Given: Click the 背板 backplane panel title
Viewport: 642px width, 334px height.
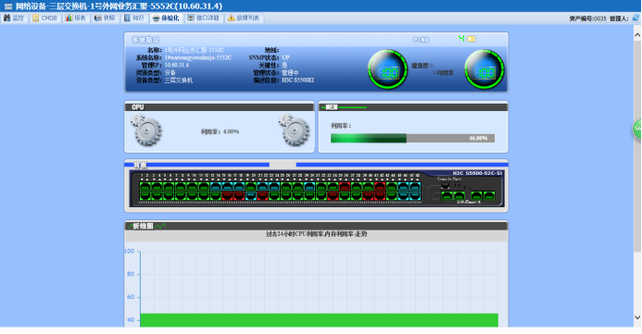Looking at the screenshot, I should pyautogui.click(x=141, y=165).
